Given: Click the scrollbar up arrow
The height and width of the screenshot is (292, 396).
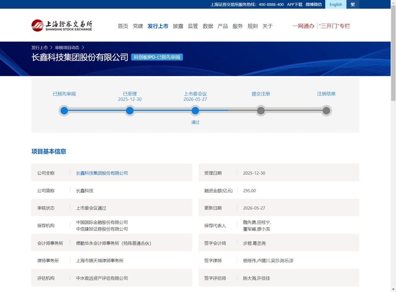Looking at the screenshot, I should click(393, 2).
